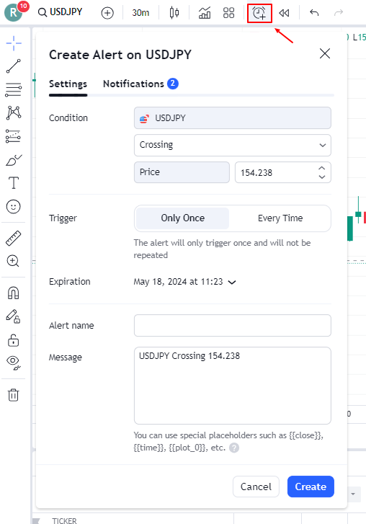Click the Alert name input field
Screen dimensions: 366x524
click(233, 326)
